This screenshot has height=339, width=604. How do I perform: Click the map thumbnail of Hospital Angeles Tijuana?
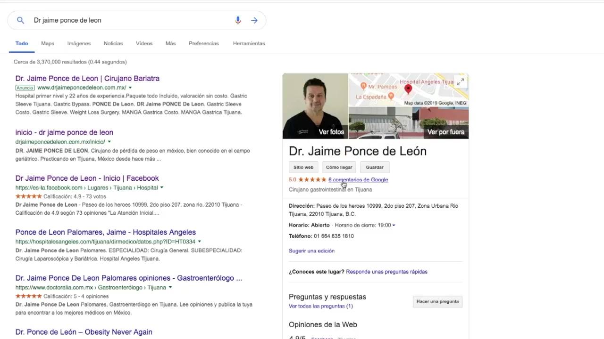409,90
